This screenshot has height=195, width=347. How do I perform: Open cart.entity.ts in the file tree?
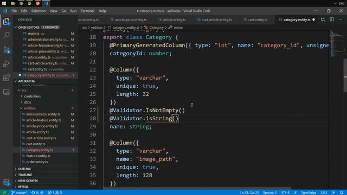(x=46, y=144)
